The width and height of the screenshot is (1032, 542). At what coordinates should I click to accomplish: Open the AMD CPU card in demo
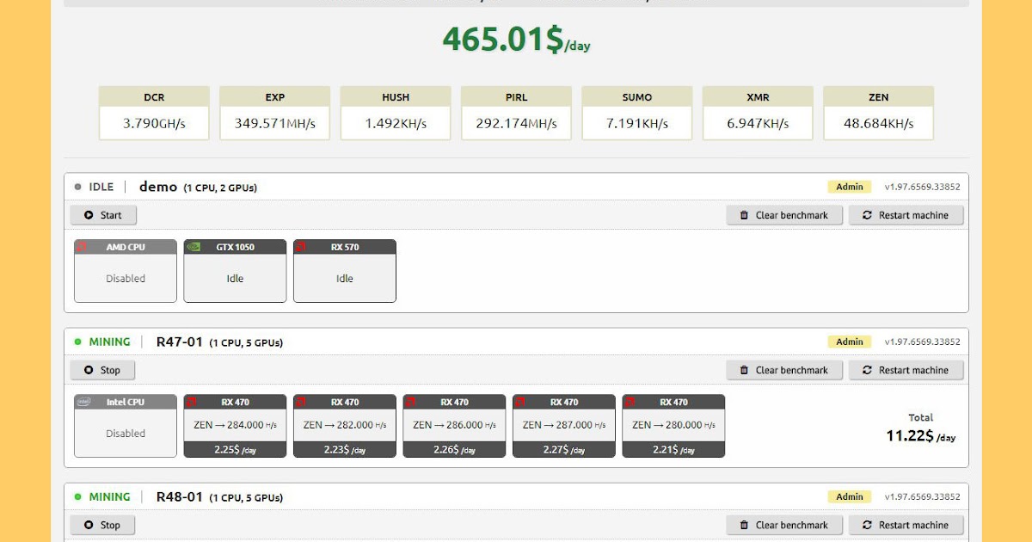point(126,271)
